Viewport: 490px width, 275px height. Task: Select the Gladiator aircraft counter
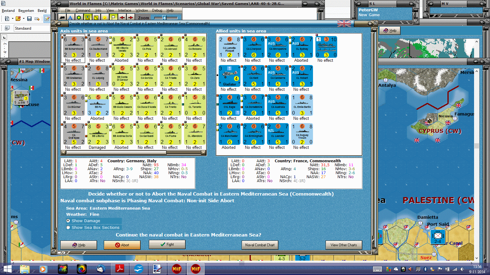point(229,76)
